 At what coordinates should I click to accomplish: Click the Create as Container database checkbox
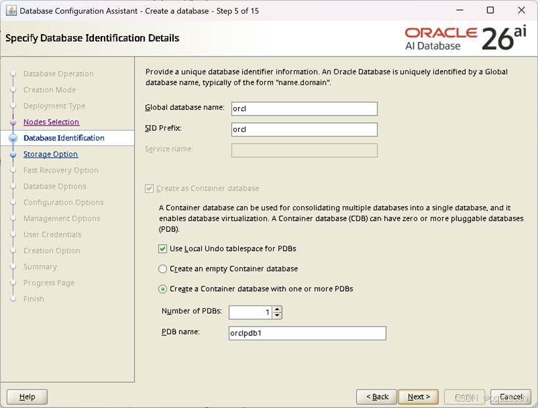pyautogui.click(x=149, y=188)
